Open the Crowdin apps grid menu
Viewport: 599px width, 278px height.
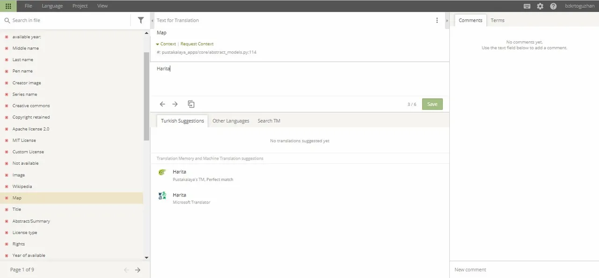(8, 6)
